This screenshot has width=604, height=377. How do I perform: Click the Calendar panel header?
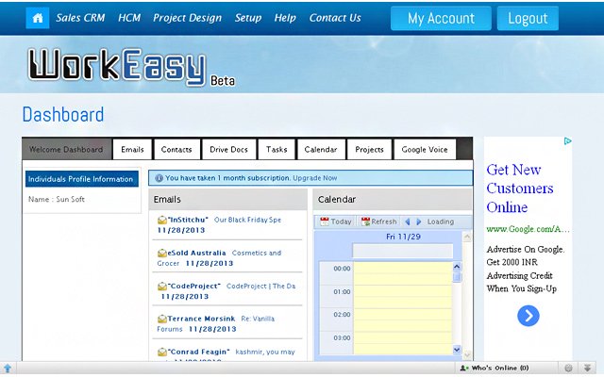coord(393,199)
